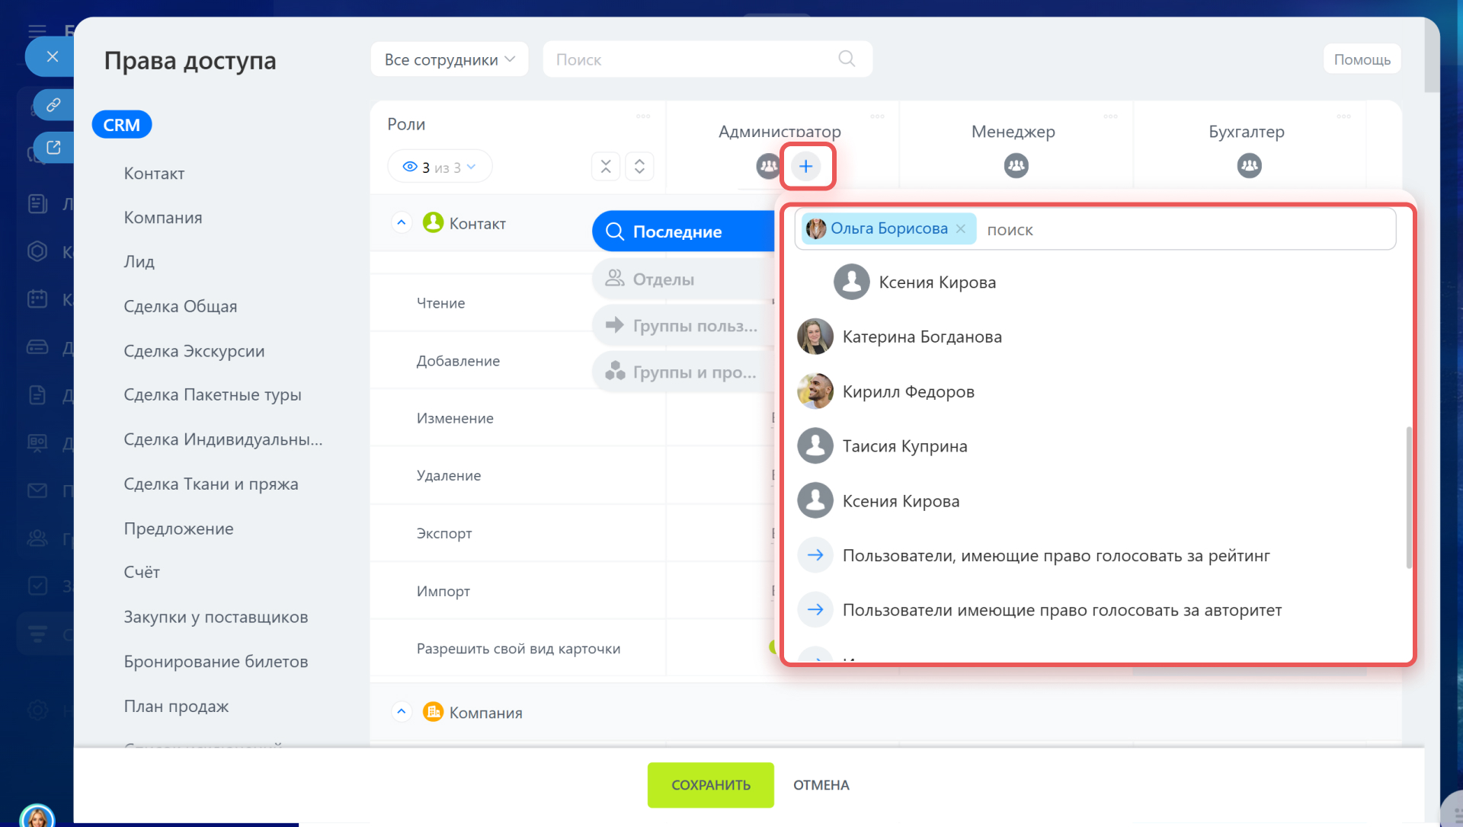Collapse the Контакт section
Screen dimensions: 1463x827
(402, 222)
